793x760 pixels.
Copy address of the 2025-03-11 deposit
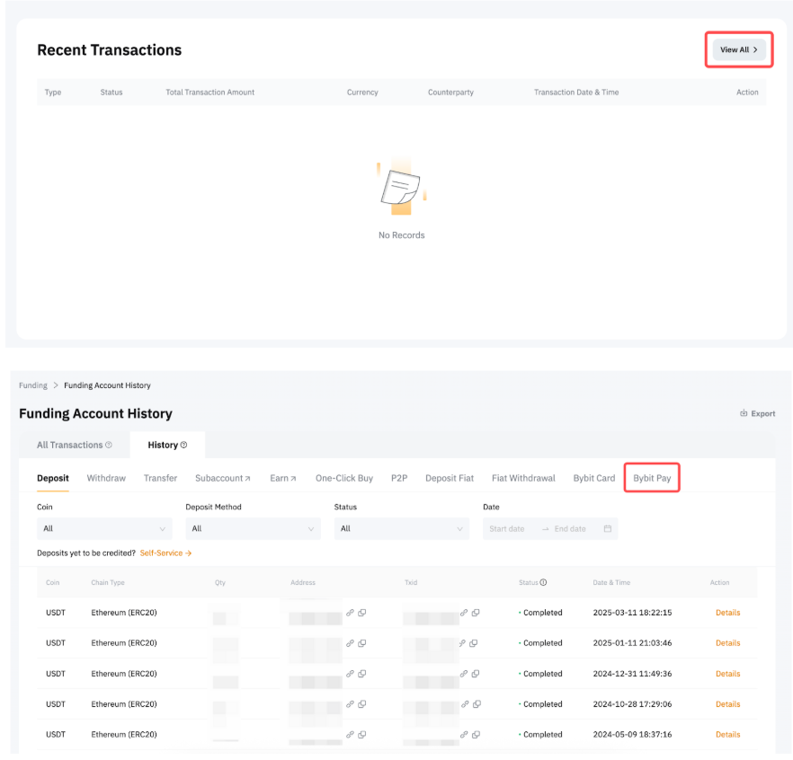[x=362, y=613]
